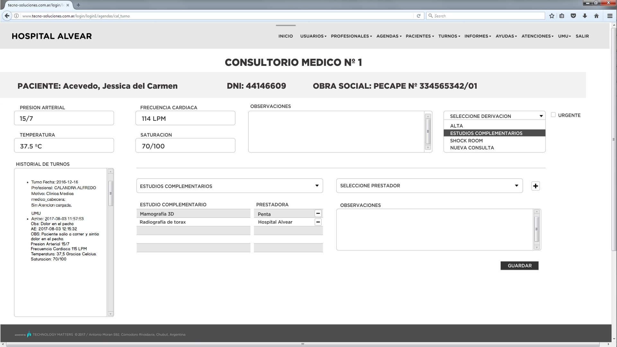Expand the SELECCIONE DERIVACION dropdown
Screen dimensions: 617x347
coord(494,116)
